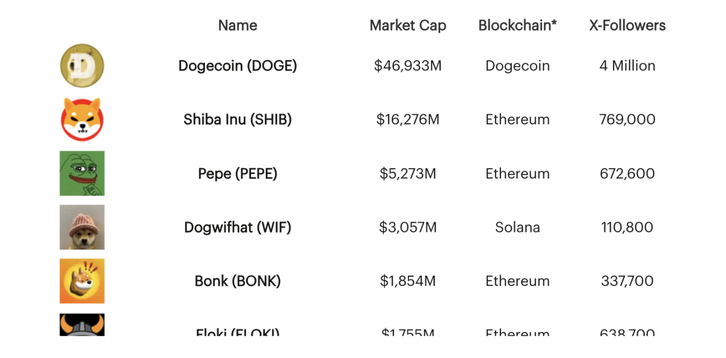The width and height of the screenshot is (726, 358).
Task: Select the Pepe (PEPE) name
Action: click(x=237, y=173)
